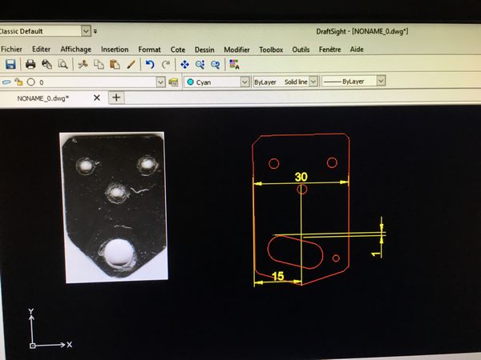The width and height of the screenshot is (481, 360).
Task: Click the UCS origin icon
Action: coord(33,346)
